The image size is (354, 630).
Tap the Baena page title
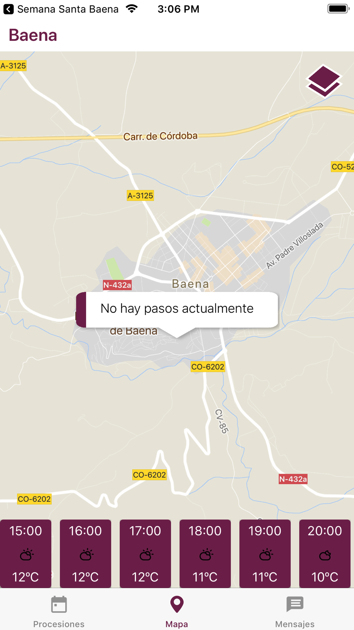point(33,35)
